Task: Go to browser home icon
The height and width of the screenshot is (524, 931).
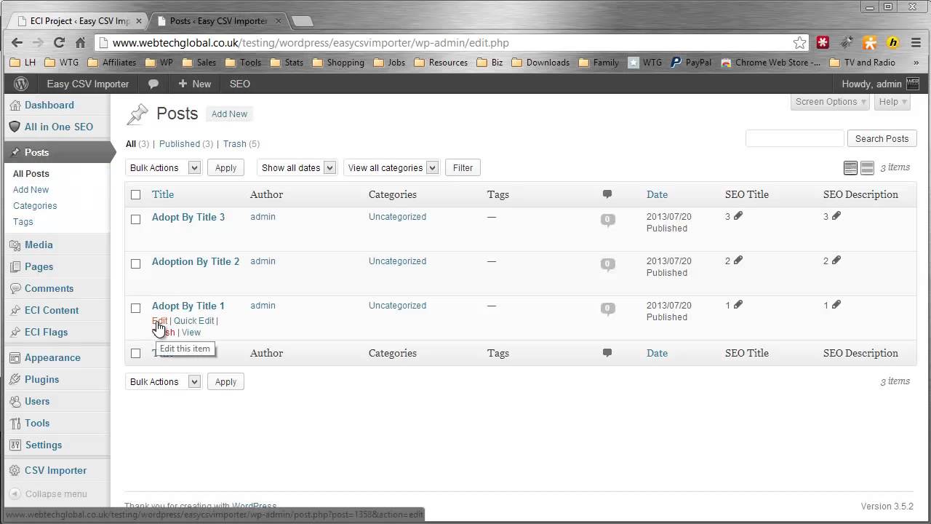Action: pyautogui.click(x=80, y=42)
